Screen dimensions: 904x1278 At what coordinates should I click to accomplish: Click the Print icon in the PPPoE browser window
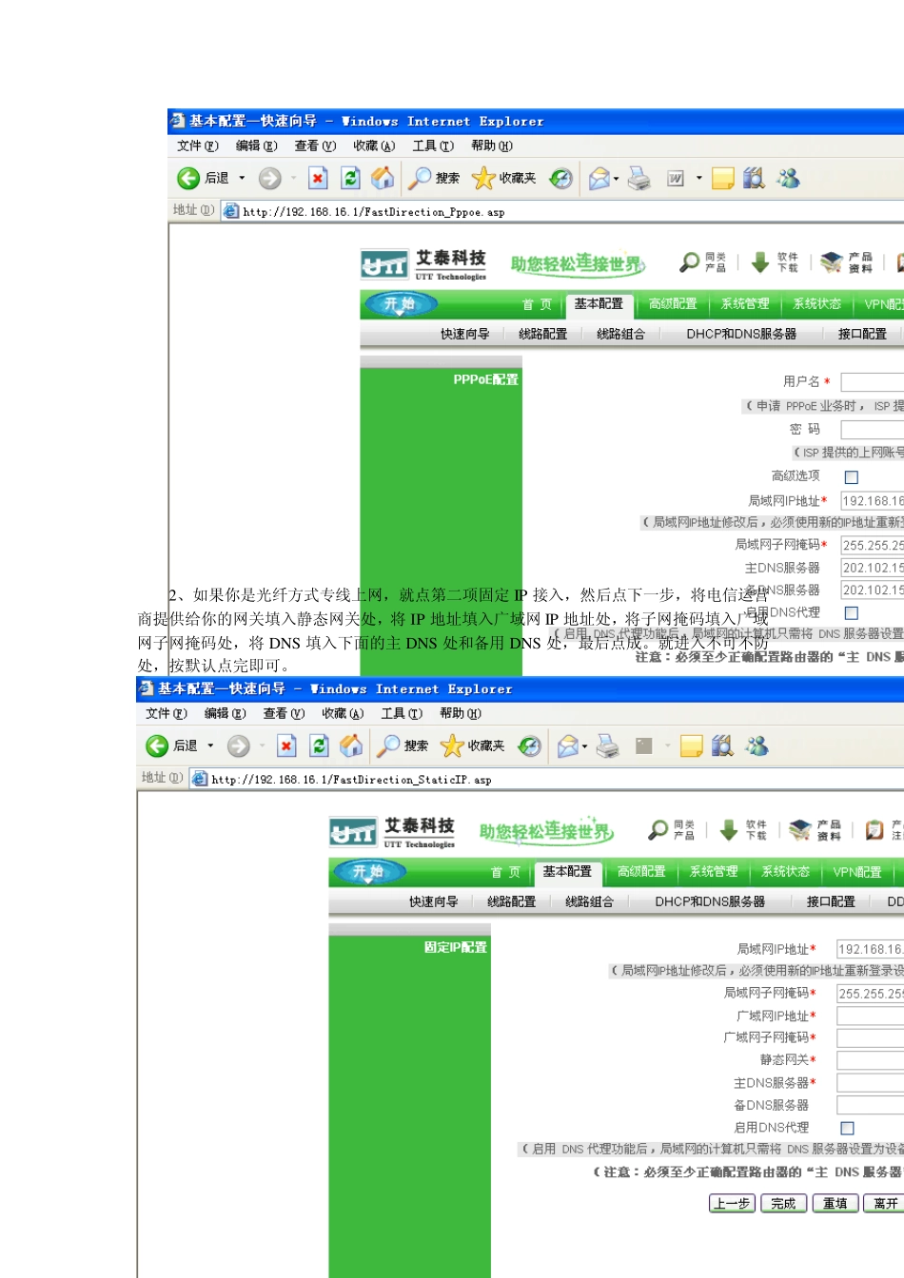[639, 178]
